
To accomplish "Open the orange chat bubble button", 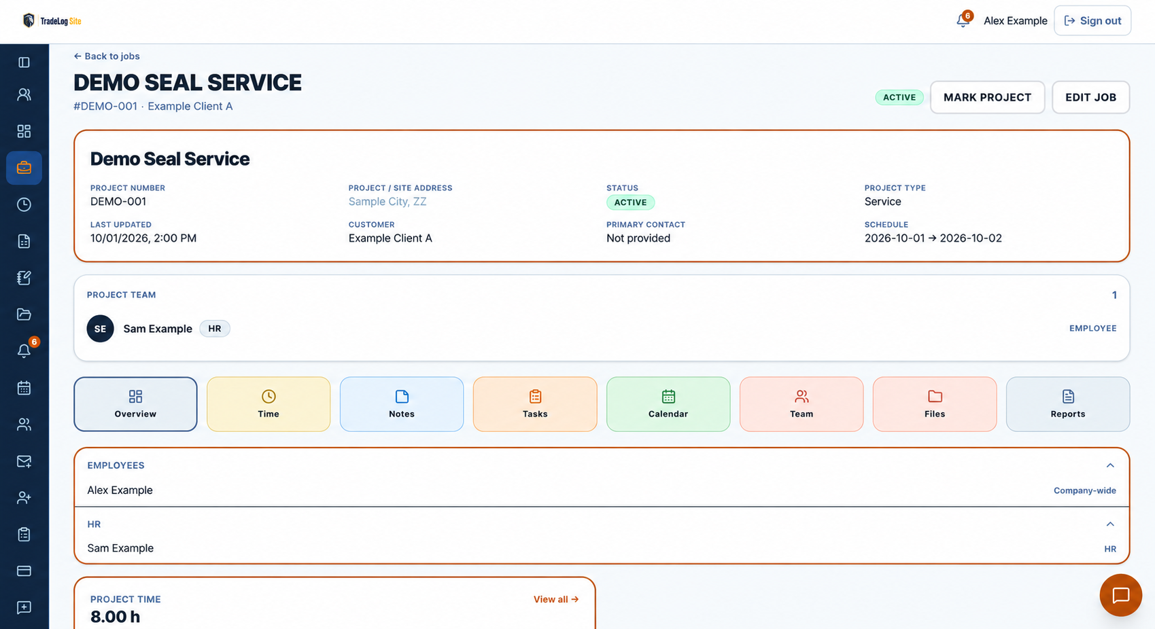I will [1120, 595].
